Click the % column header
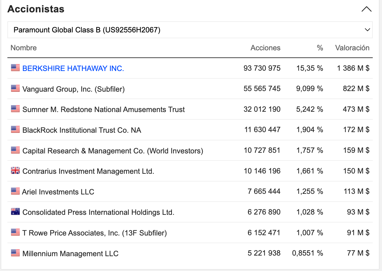The width and height of the screenshot is (382, 271). [320, 48]
